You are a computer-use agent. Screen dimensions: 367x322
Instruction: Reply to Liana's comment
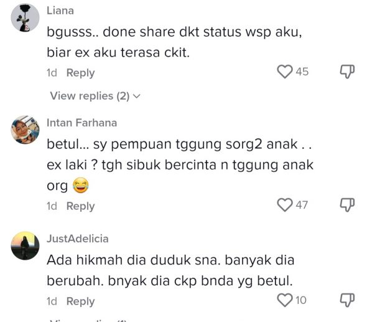(80, 73)
